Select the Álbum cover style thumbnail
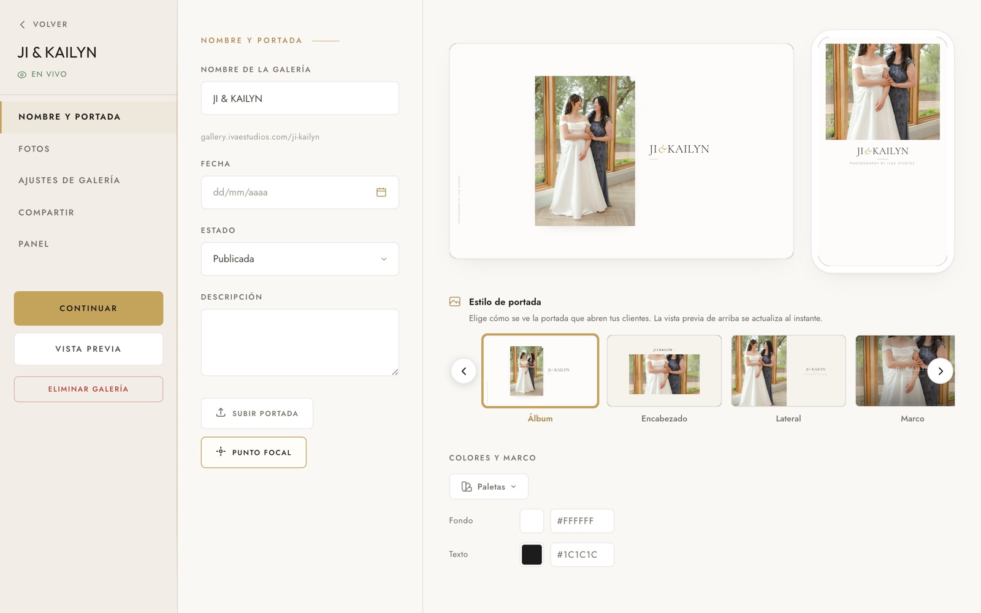Screen dimensions: 981x613 (x=540, y=371)
